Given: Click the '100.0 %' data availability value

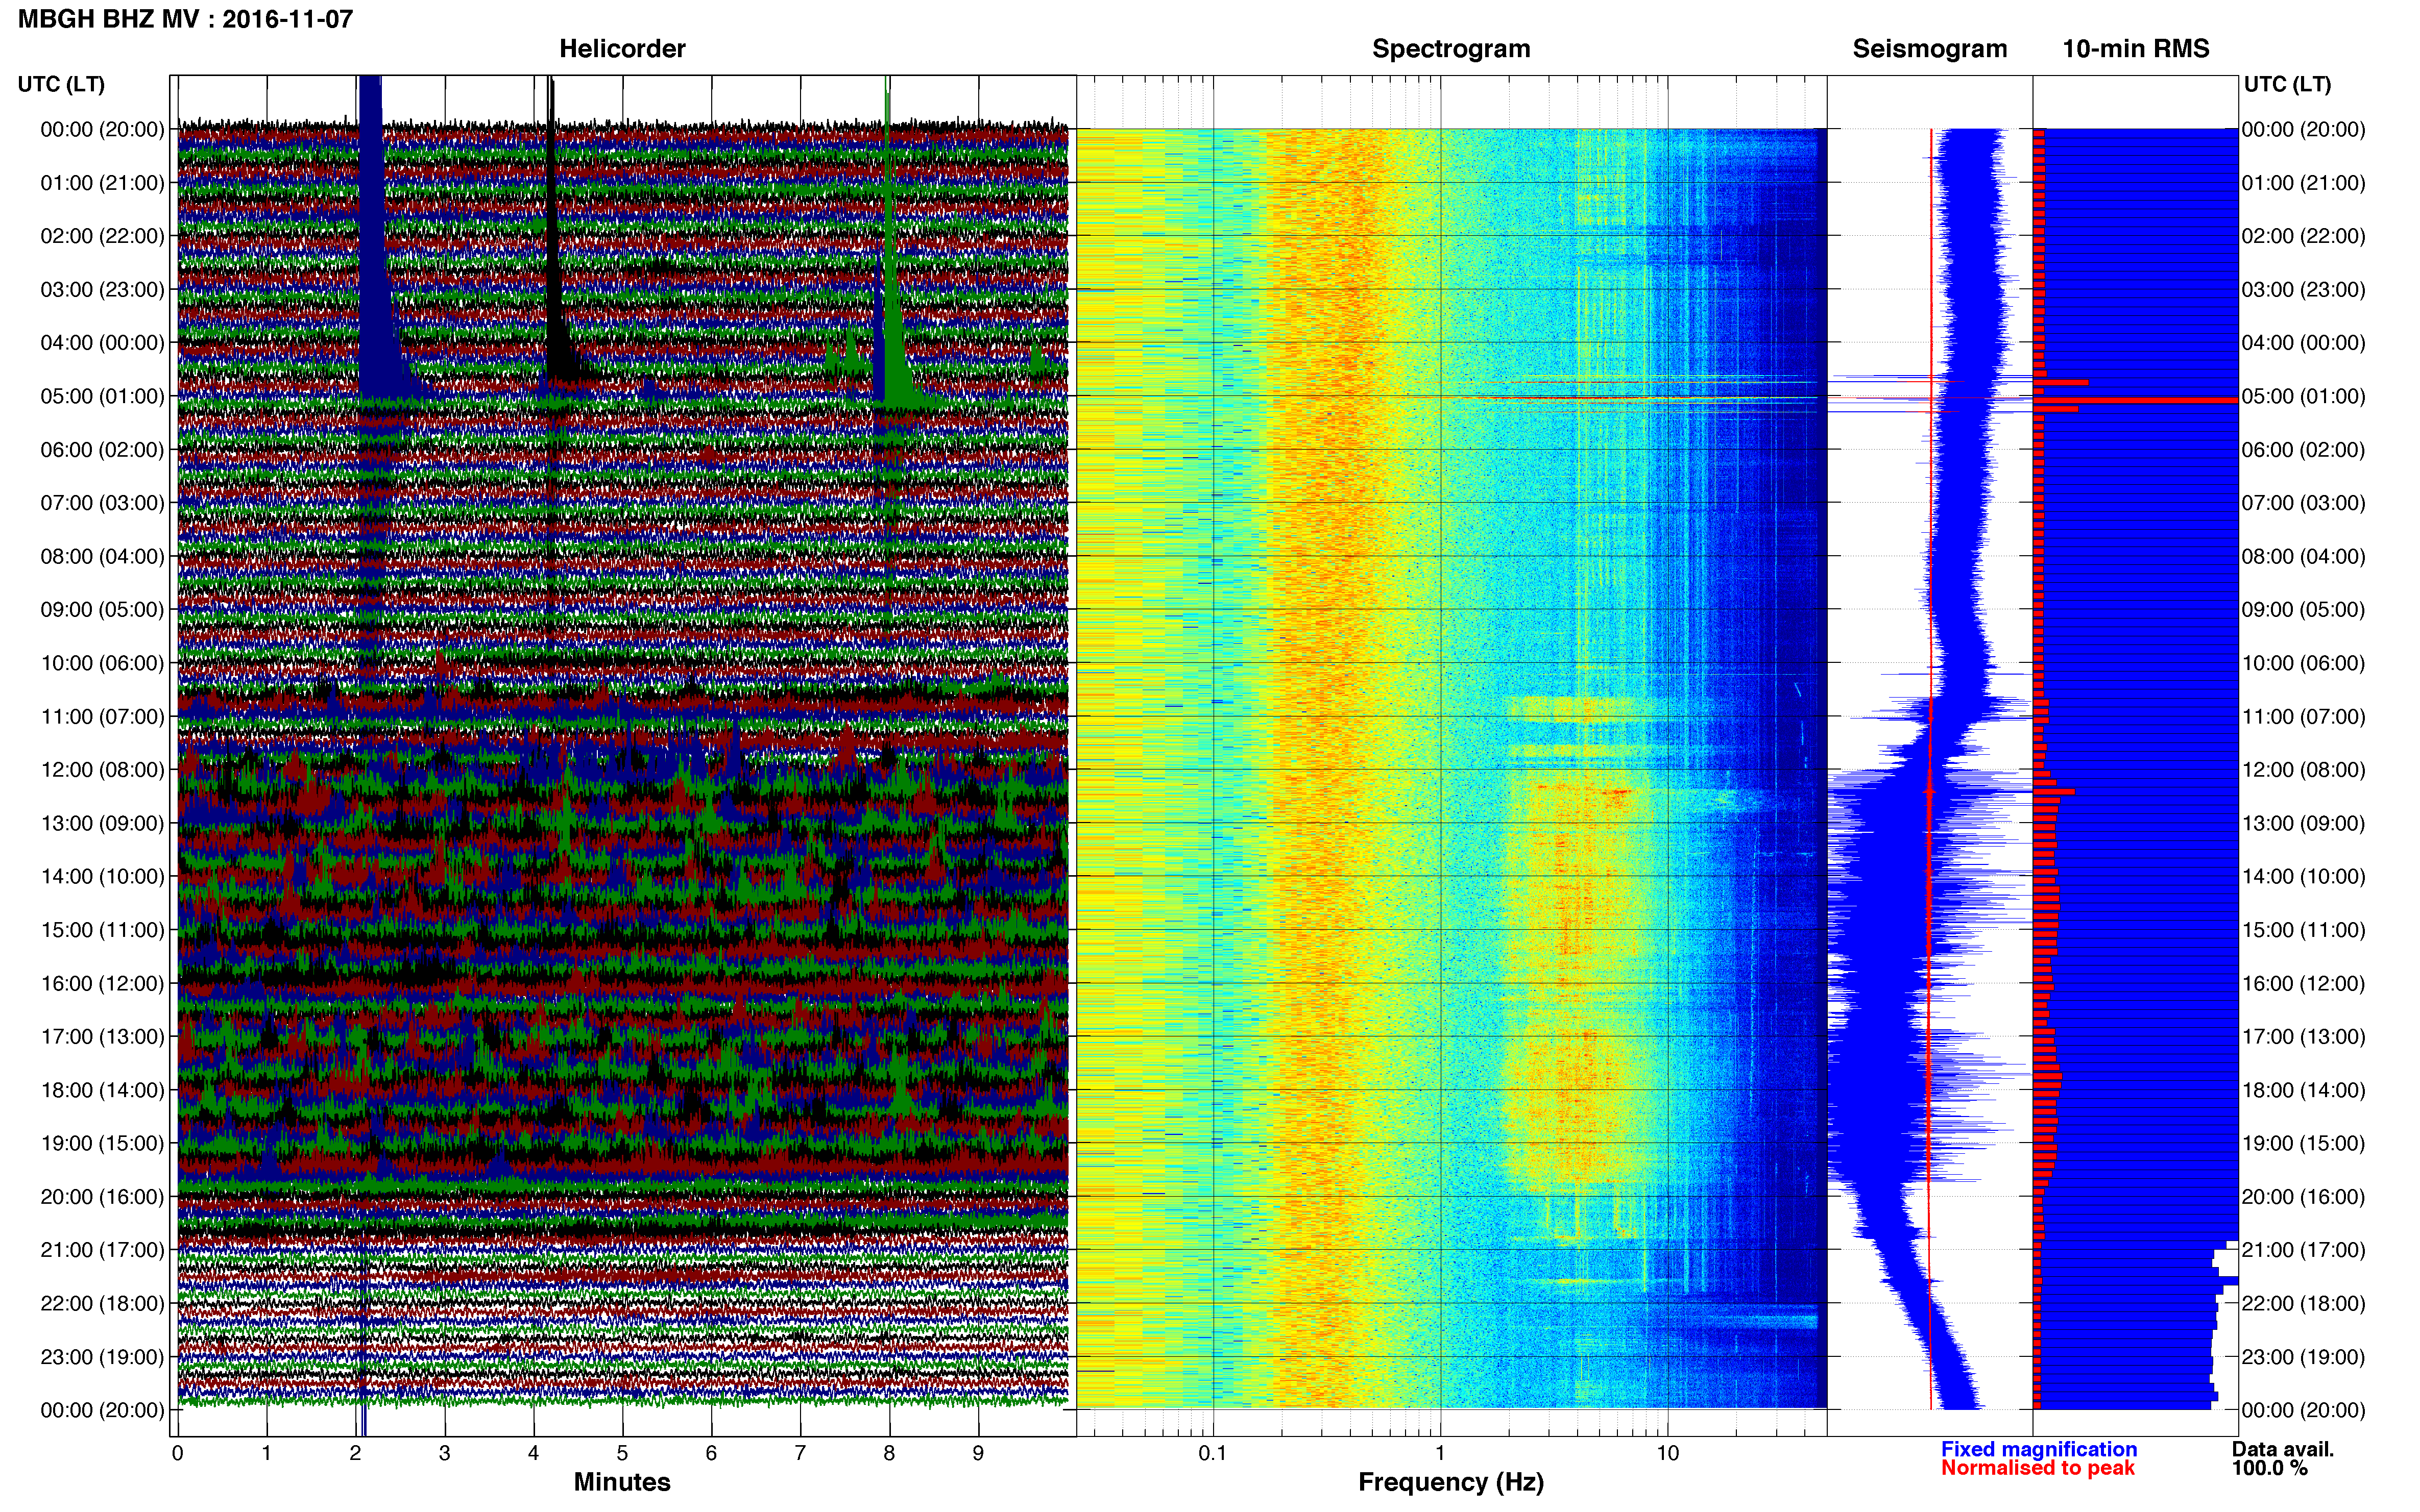Looking at the screenshot, I should click(x=2269, y=1468).
